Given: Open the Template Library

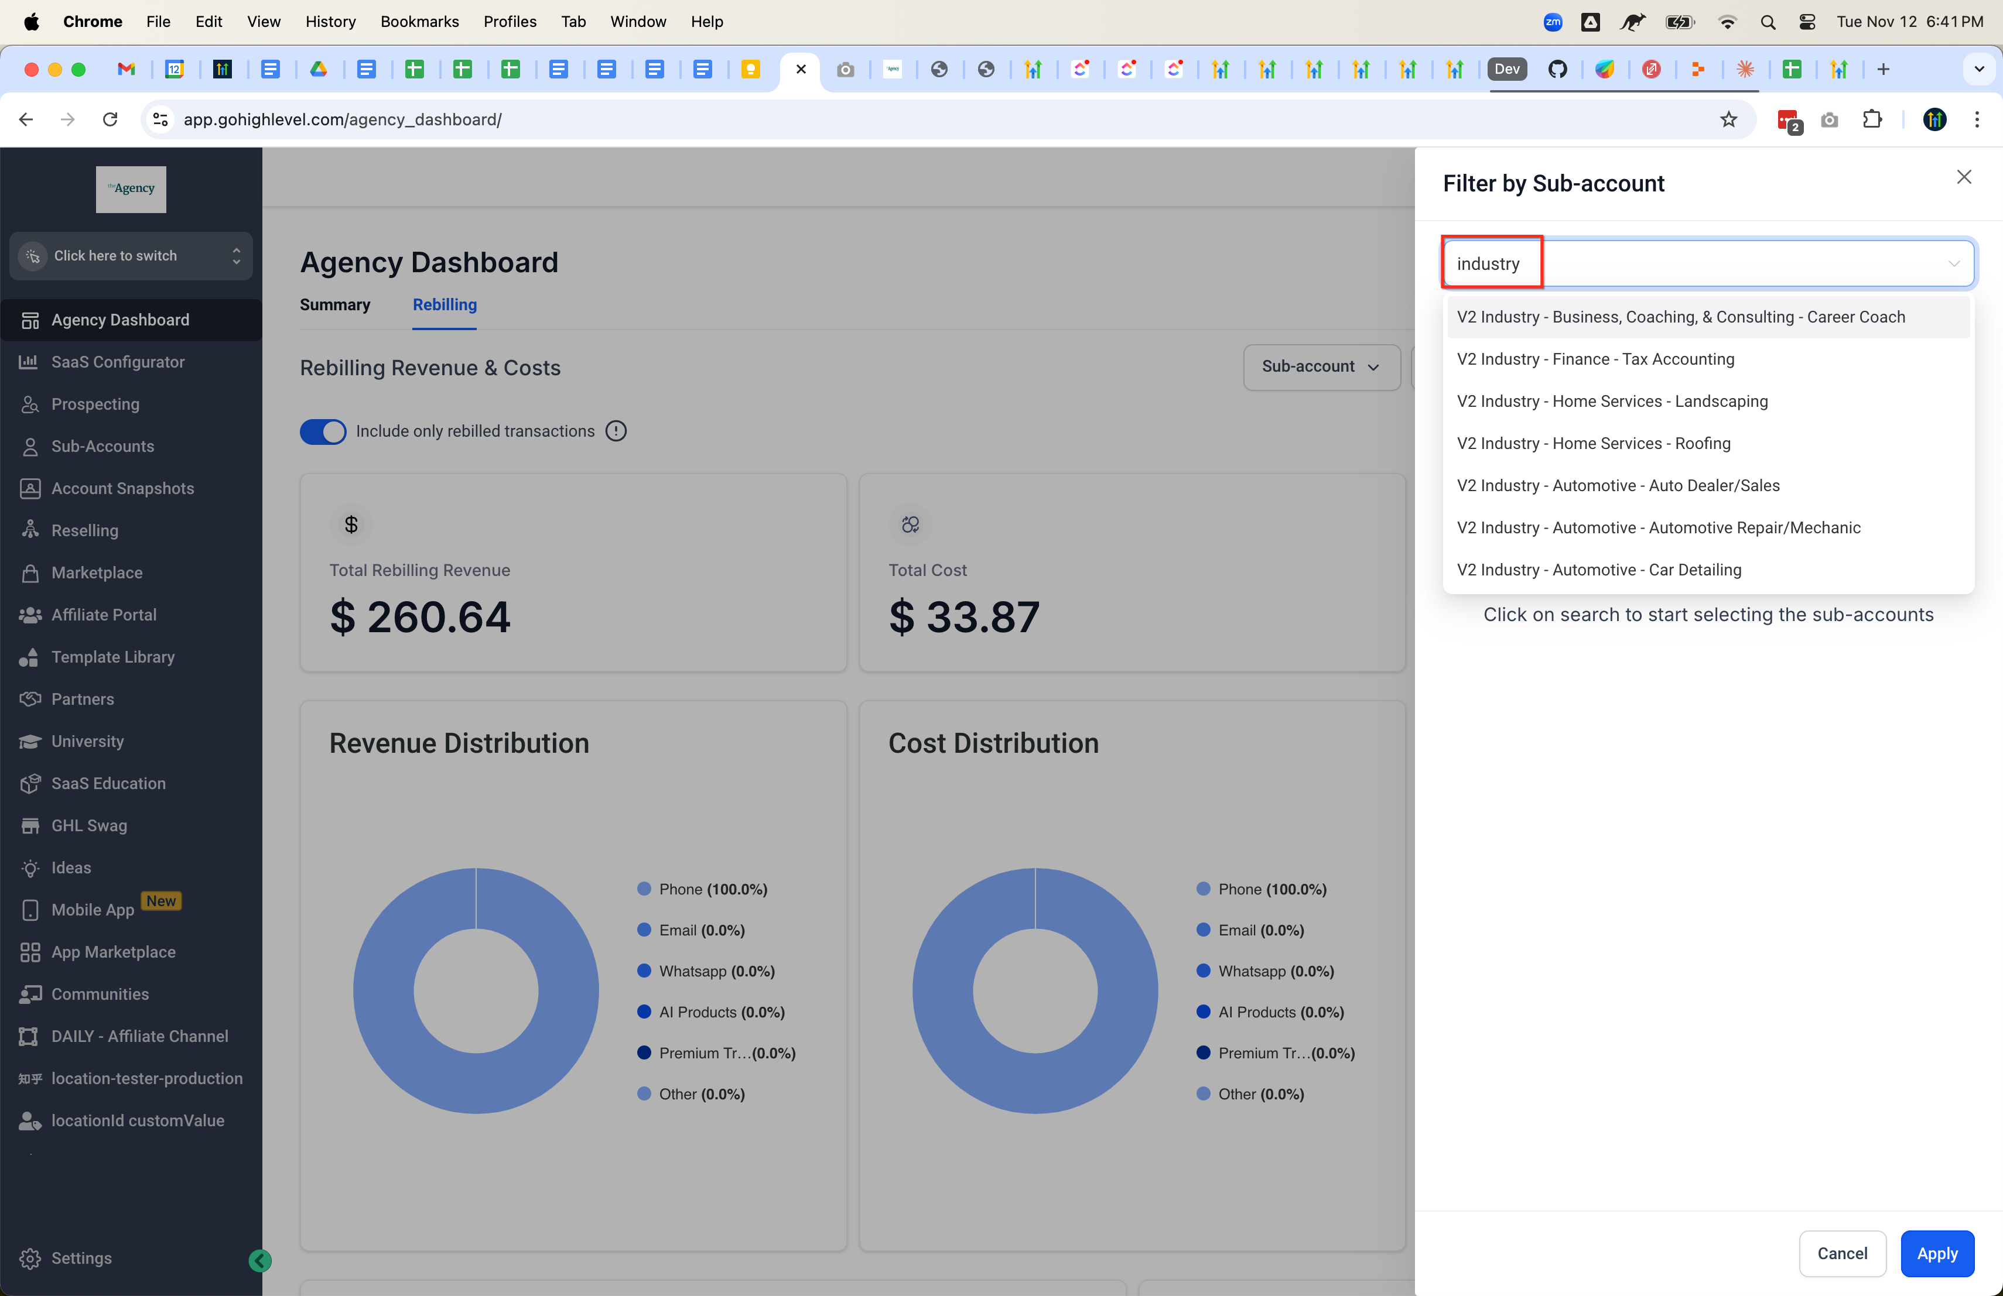Looking at the screenshot, I should click(113, 657).
